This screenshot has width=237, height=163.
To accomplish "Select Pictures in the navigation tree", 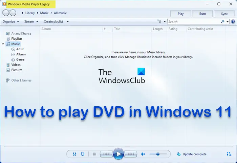I will coord(17,70).
